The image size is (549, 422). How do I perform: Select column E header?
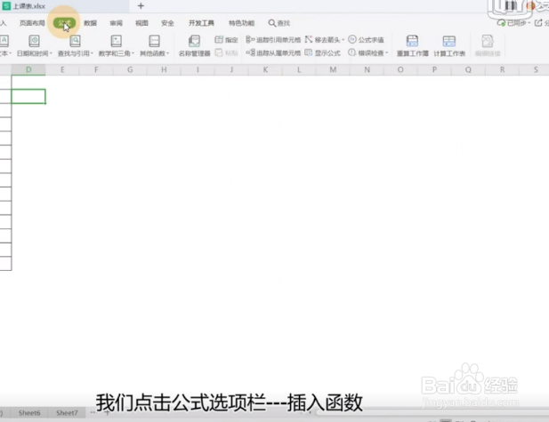pos(62,69)
